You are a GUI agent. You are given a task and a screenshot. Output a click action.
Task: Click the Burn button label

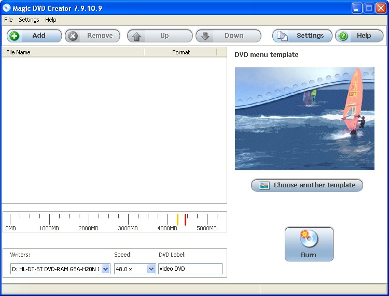pos(309,255)
